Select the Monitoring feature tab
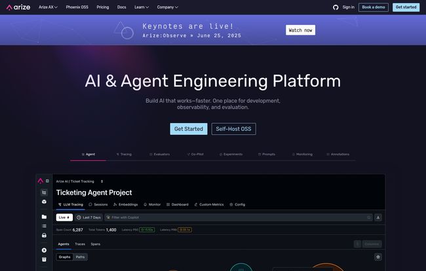 [302, 154]
